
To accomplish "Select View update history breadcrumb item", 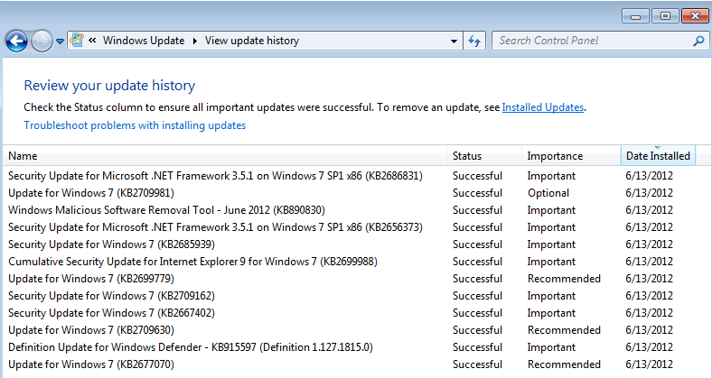I will (x=252, y=41).
